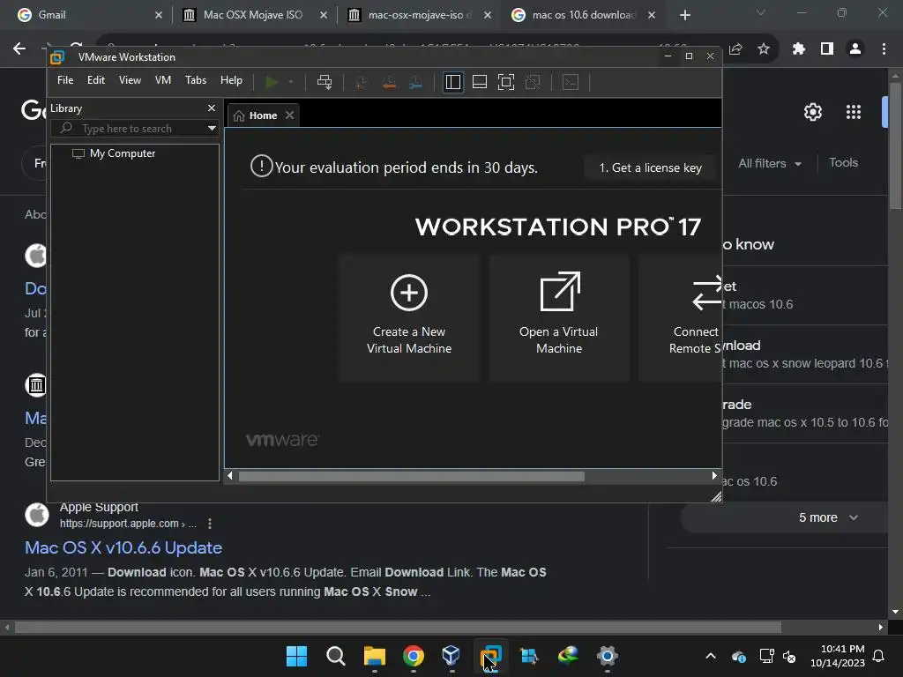Expand the 5 more chevron
This screenshot has width=903, height=677.
coord(854,517)
